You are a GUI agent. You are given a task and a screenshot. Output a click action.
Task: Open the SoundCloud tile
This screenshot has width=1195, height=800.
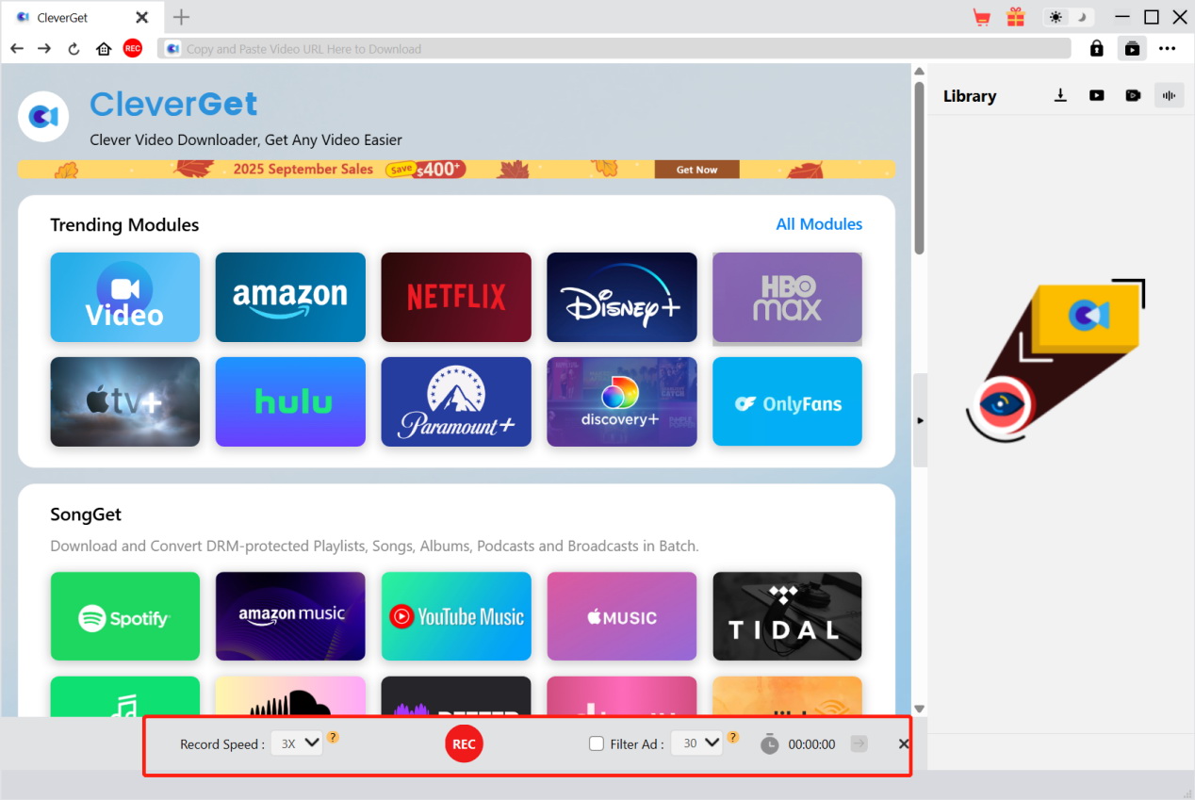click(290, 696)
